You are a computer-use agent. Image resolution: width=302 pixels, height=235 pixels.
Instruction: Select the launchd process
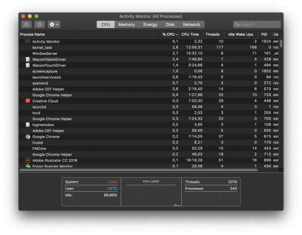148,107
